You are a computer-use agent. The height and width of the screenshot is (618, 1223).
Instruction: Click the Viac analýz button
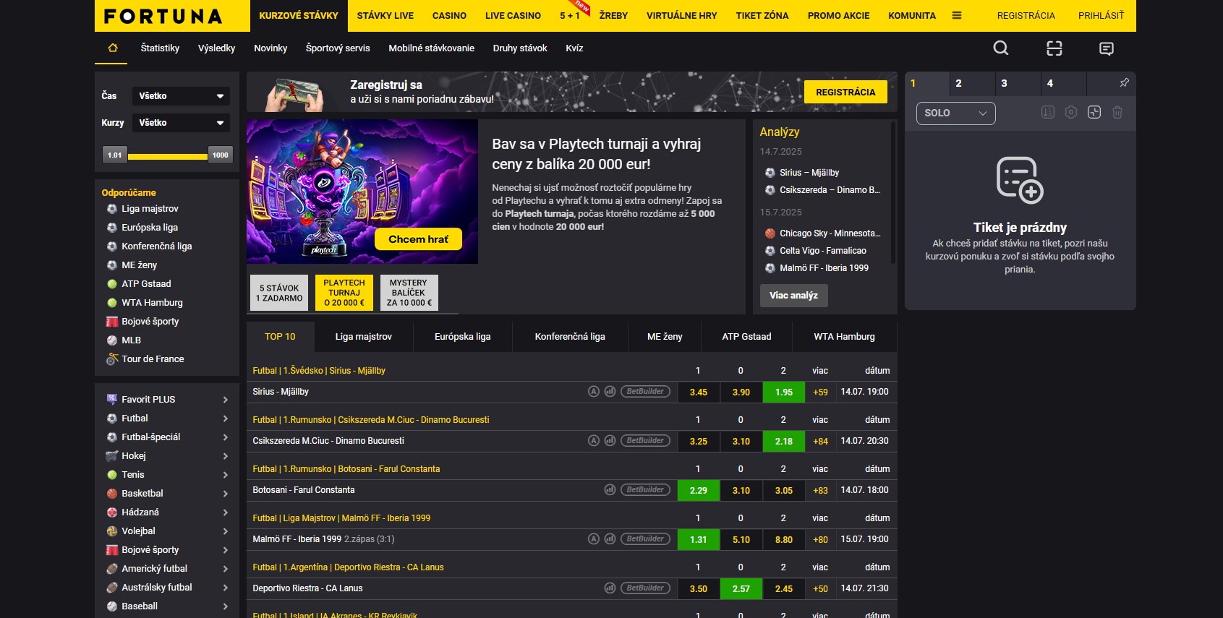tap(793, 296)
